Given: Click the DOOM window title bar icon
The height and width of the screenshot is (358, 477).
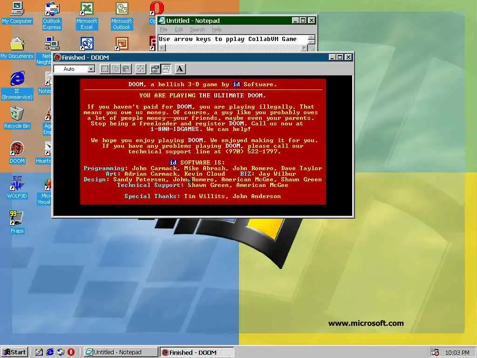Looking at the screenshot, I should 58,57.
